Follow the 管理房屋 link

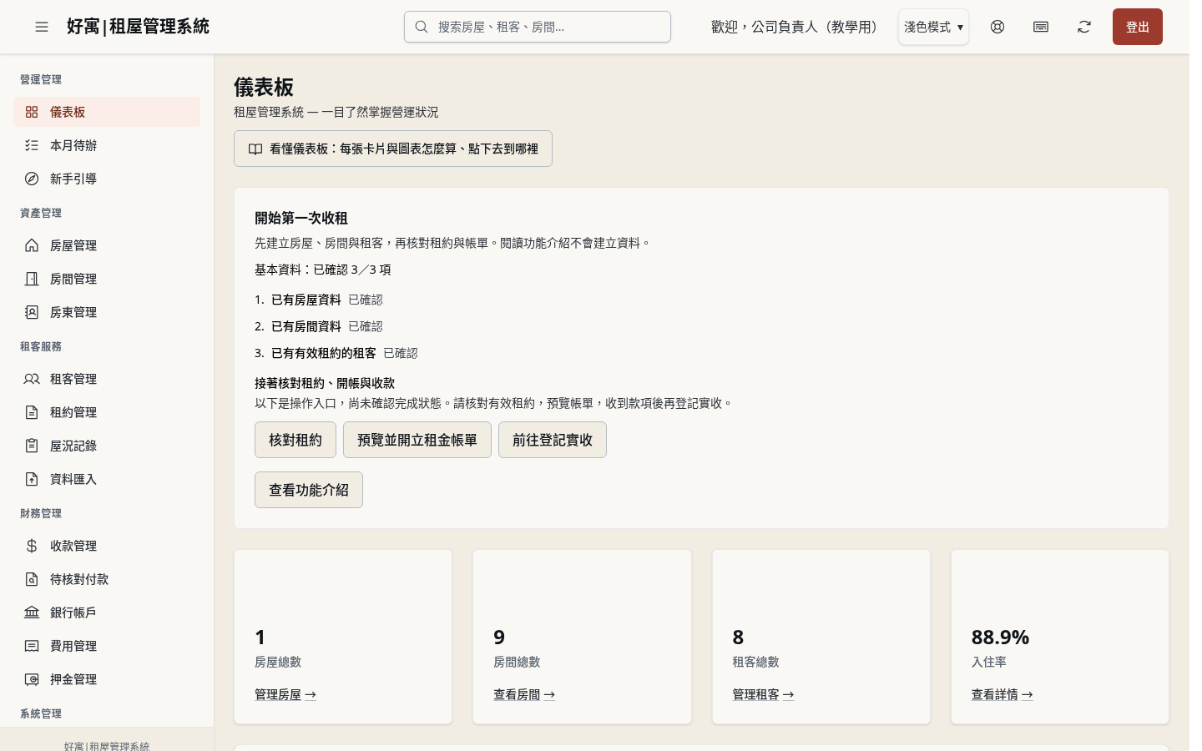pyautogui.click(x=285, y=694)
